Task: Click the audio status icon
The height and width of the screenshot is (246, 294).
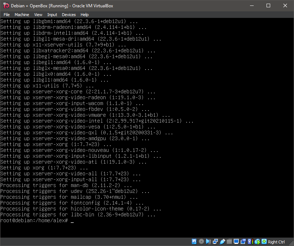Action: pos(209,241)
